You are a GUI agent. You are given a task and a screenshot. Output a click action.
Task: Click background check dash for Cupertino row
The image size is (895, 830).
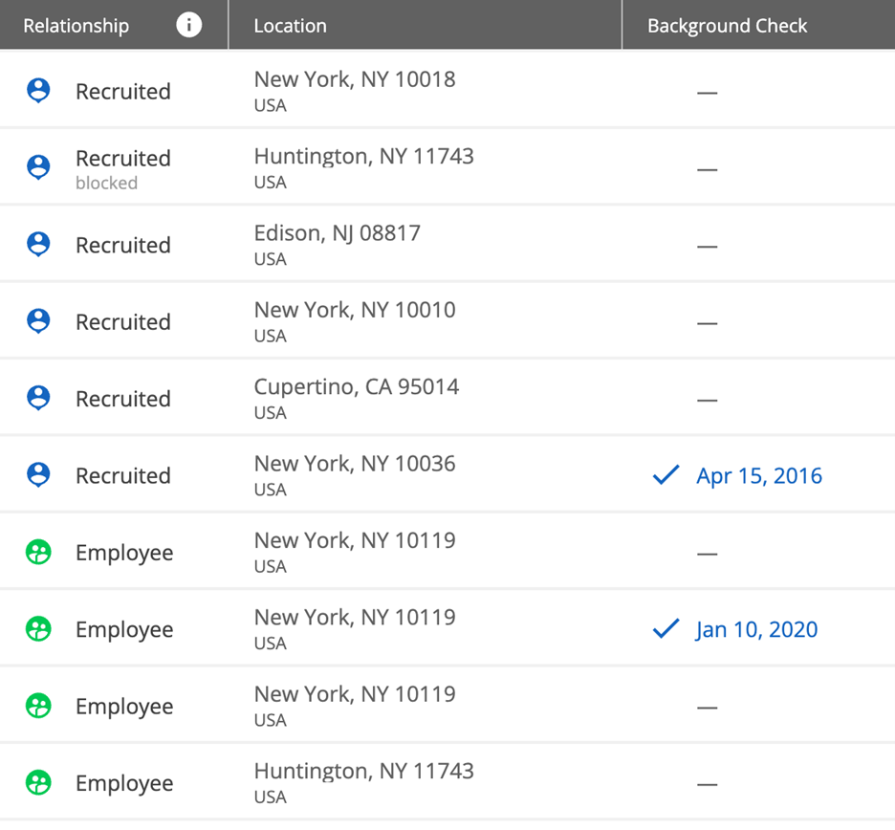click(x=708, y=400)
